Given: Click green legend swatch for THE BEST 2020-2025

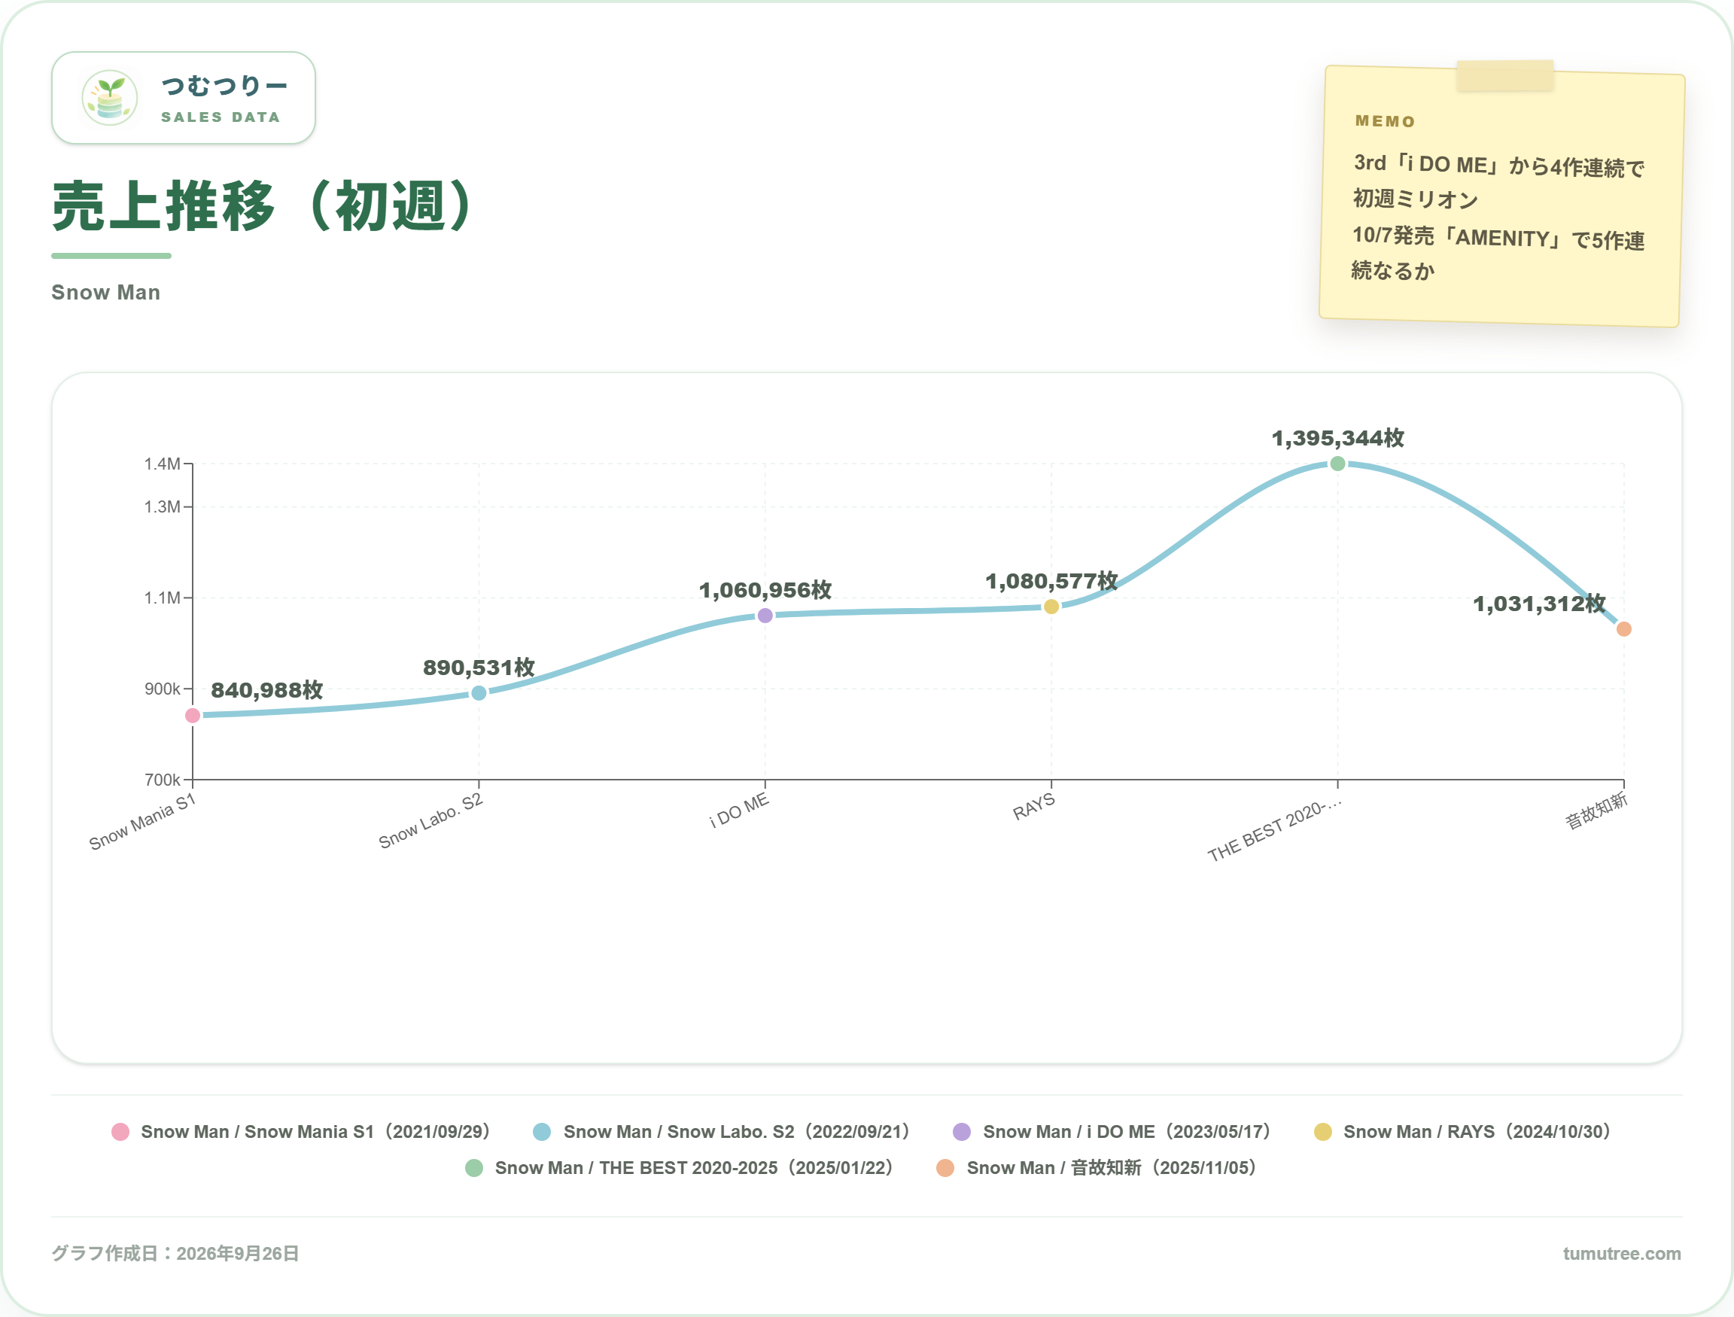Looking at the screenshot, I should pos(474,1168).
